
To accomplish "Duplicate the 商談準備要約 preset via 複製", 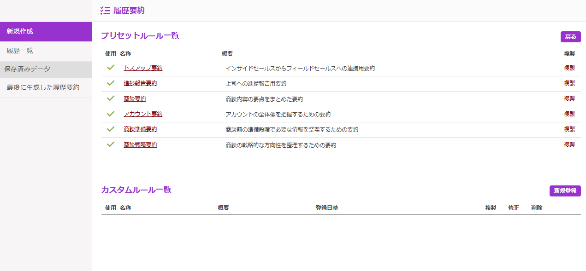I will (569, 129).
